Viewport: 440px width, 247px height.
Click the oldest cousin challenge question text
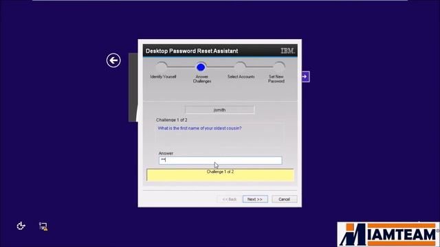click(199, 128)
